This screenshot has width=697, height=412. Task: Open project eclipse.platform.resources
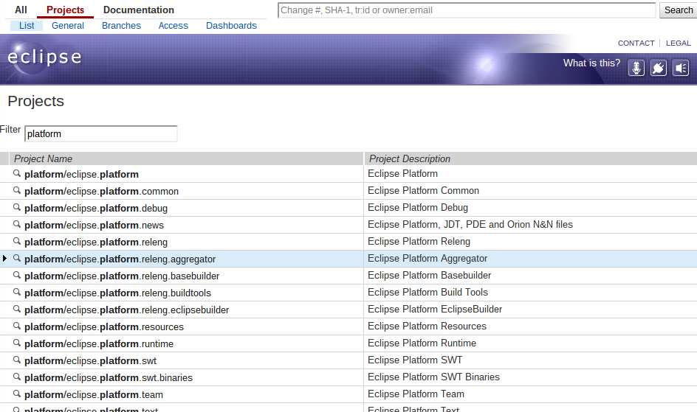tap(104, 327)
